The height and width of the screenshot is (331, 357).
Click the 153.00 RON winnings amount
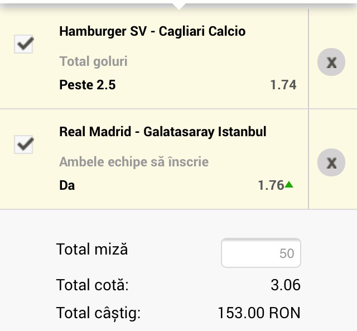click(259, 313)
